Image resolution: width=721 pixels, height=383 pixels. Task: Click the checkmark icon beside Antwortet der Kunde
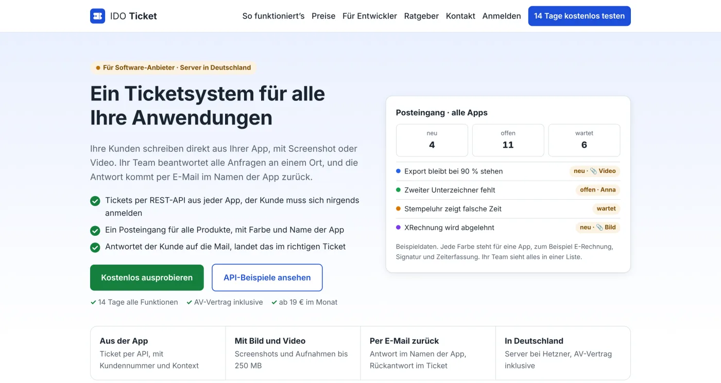point(95,248)
